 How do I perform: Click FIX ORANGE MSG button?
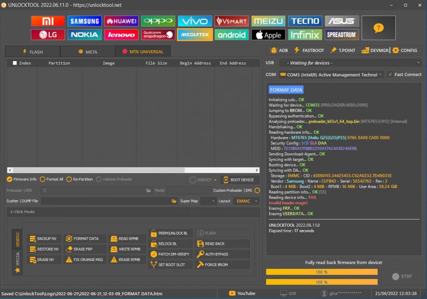pos(85,260)
